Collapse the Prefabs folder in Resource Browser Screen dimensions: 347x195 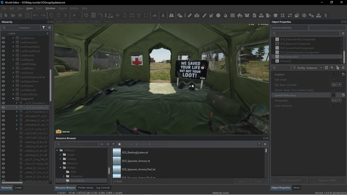pos(61,168)
